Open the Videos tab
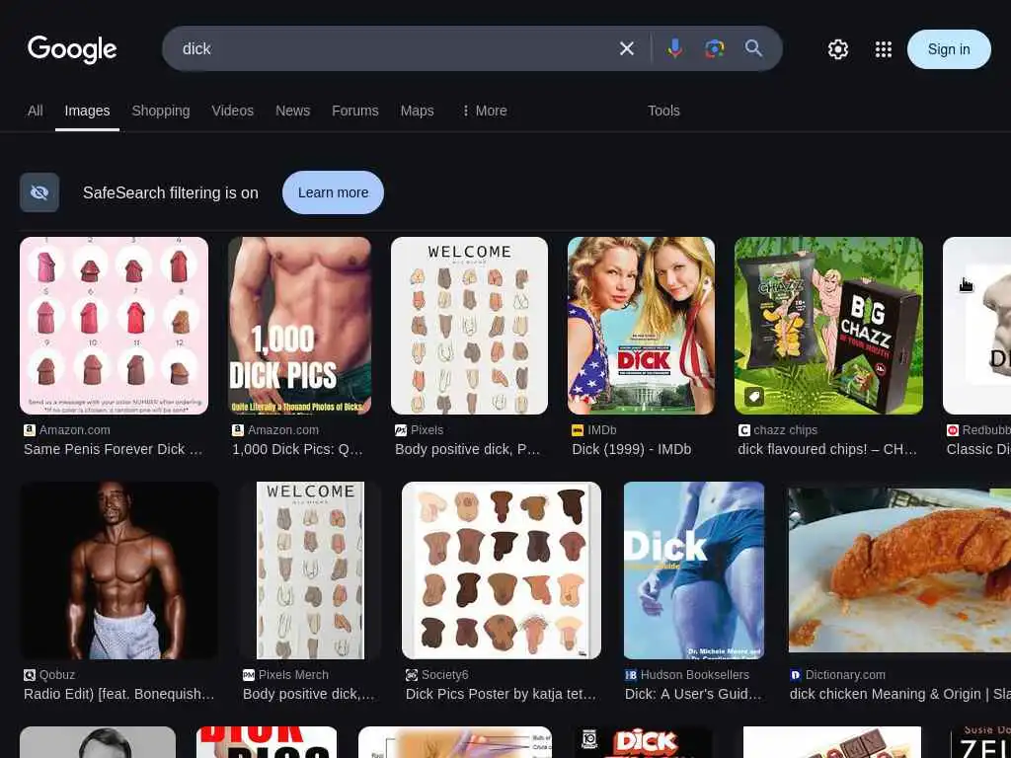 click(232, 111)
